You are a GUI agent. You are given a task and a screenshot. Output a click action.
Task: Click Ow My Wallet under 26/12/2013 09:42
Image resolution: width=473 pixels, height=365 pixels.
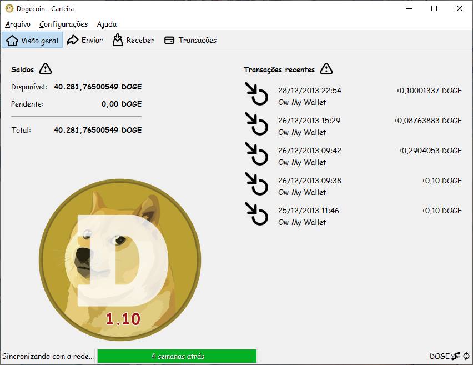coord(302,162)
